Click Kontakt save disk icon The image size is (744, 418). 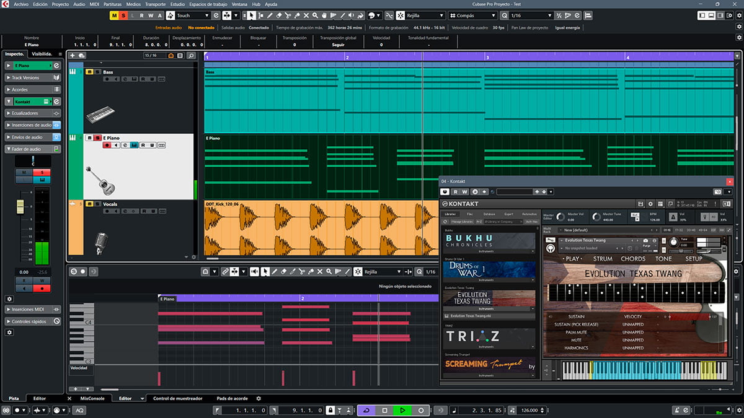point(640,204)
